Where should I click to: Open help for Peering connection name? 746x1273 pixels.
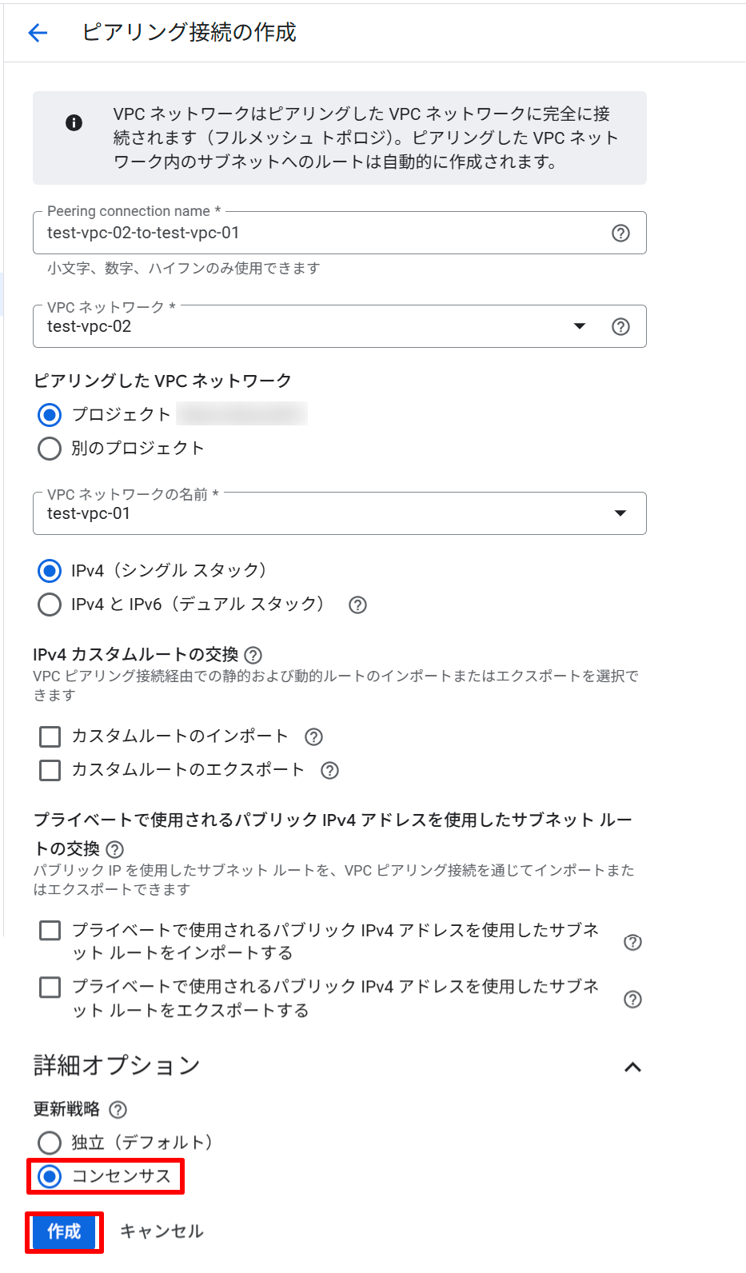(x=621, y=233)
